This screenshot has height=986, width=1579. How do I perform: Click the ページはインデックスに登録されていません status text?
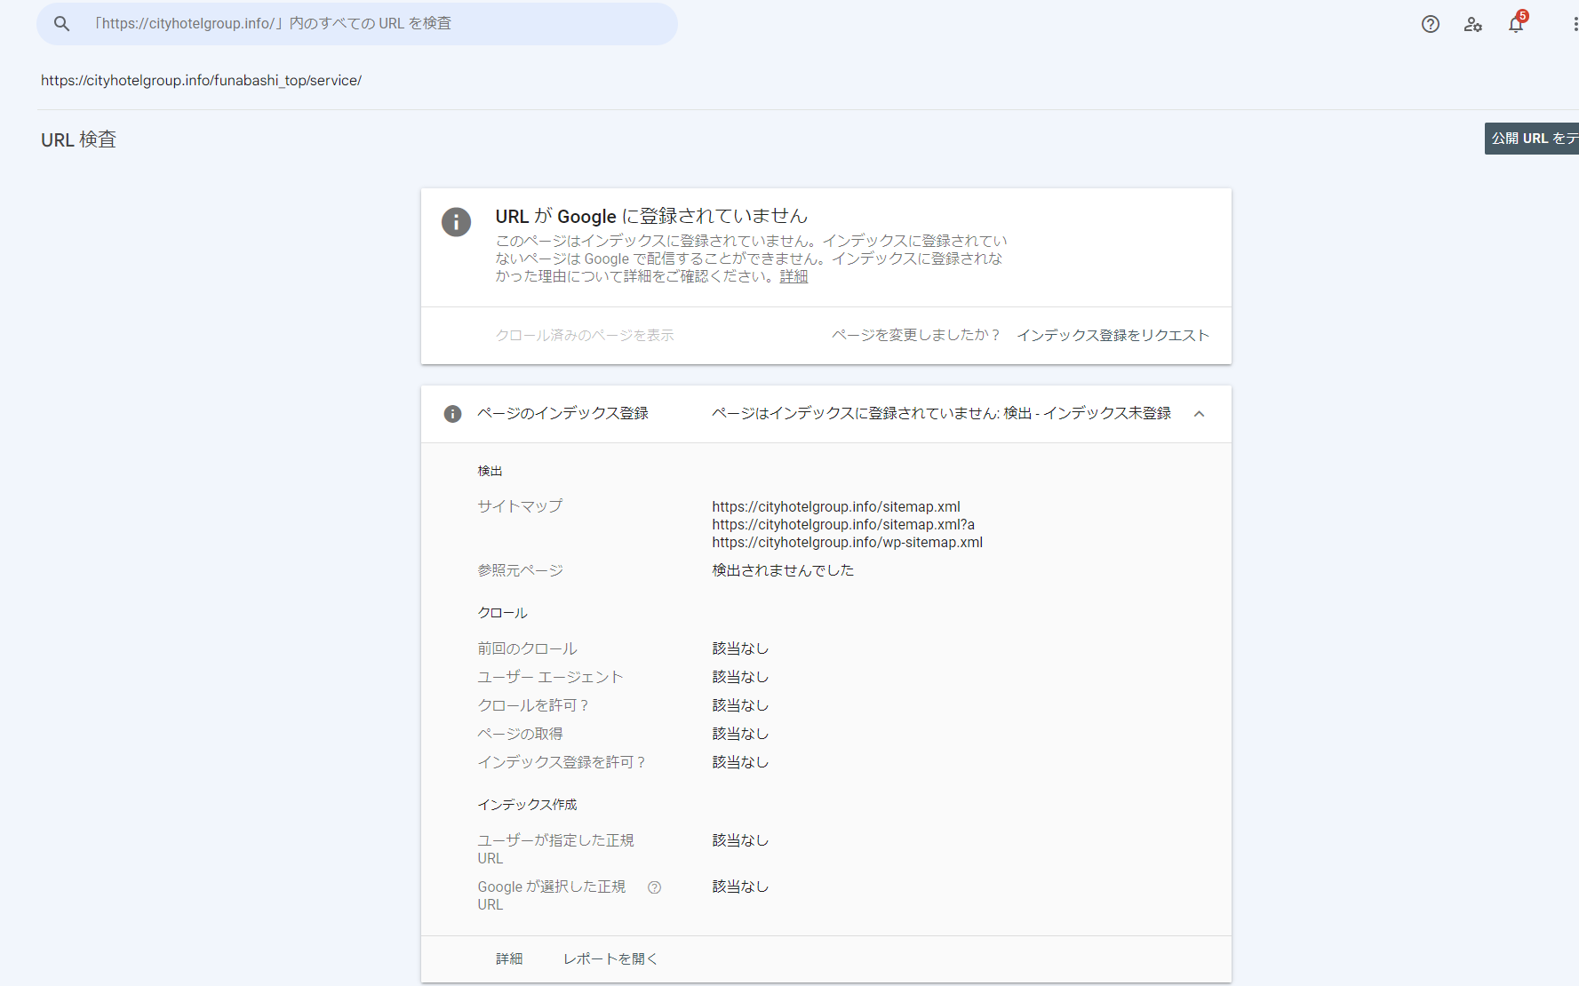[941, 414]
